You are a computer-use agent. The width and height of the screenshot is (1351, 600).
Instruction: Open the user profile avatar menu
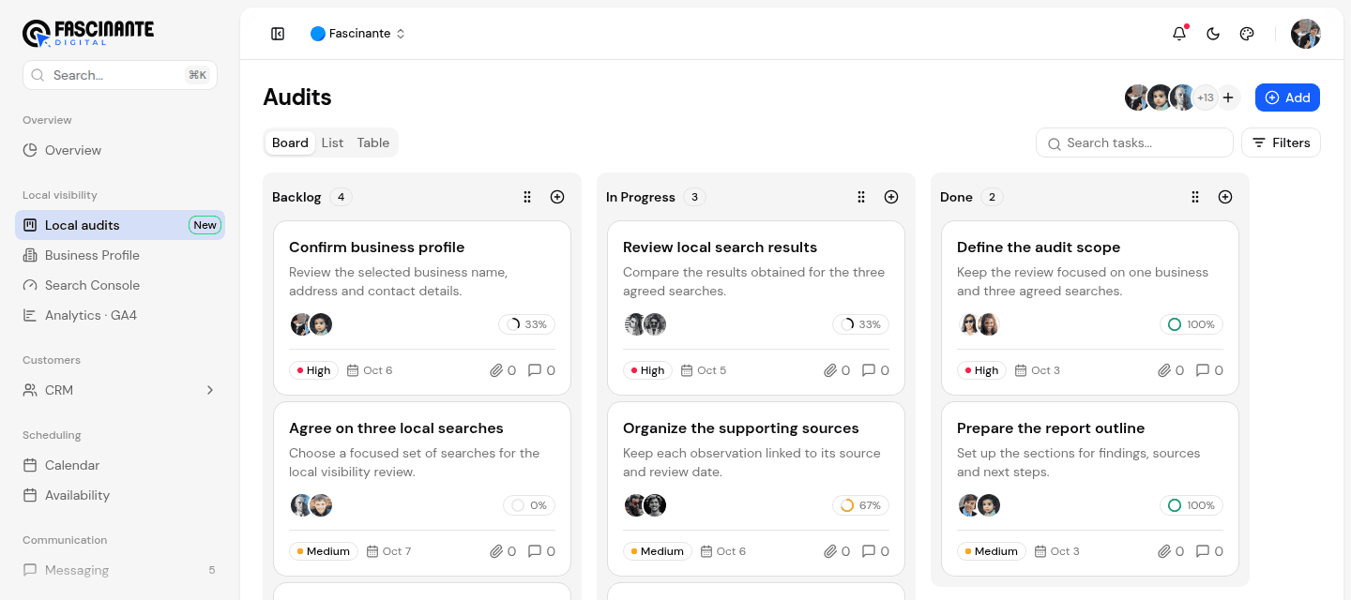click(x=1306, y=34)
